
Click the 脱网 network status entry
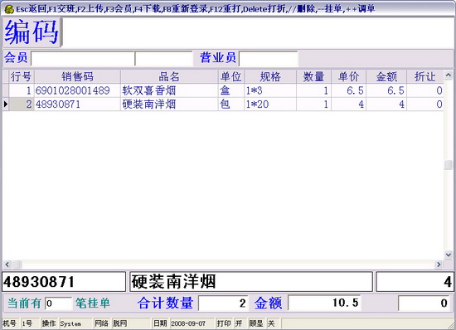(131, 323)
